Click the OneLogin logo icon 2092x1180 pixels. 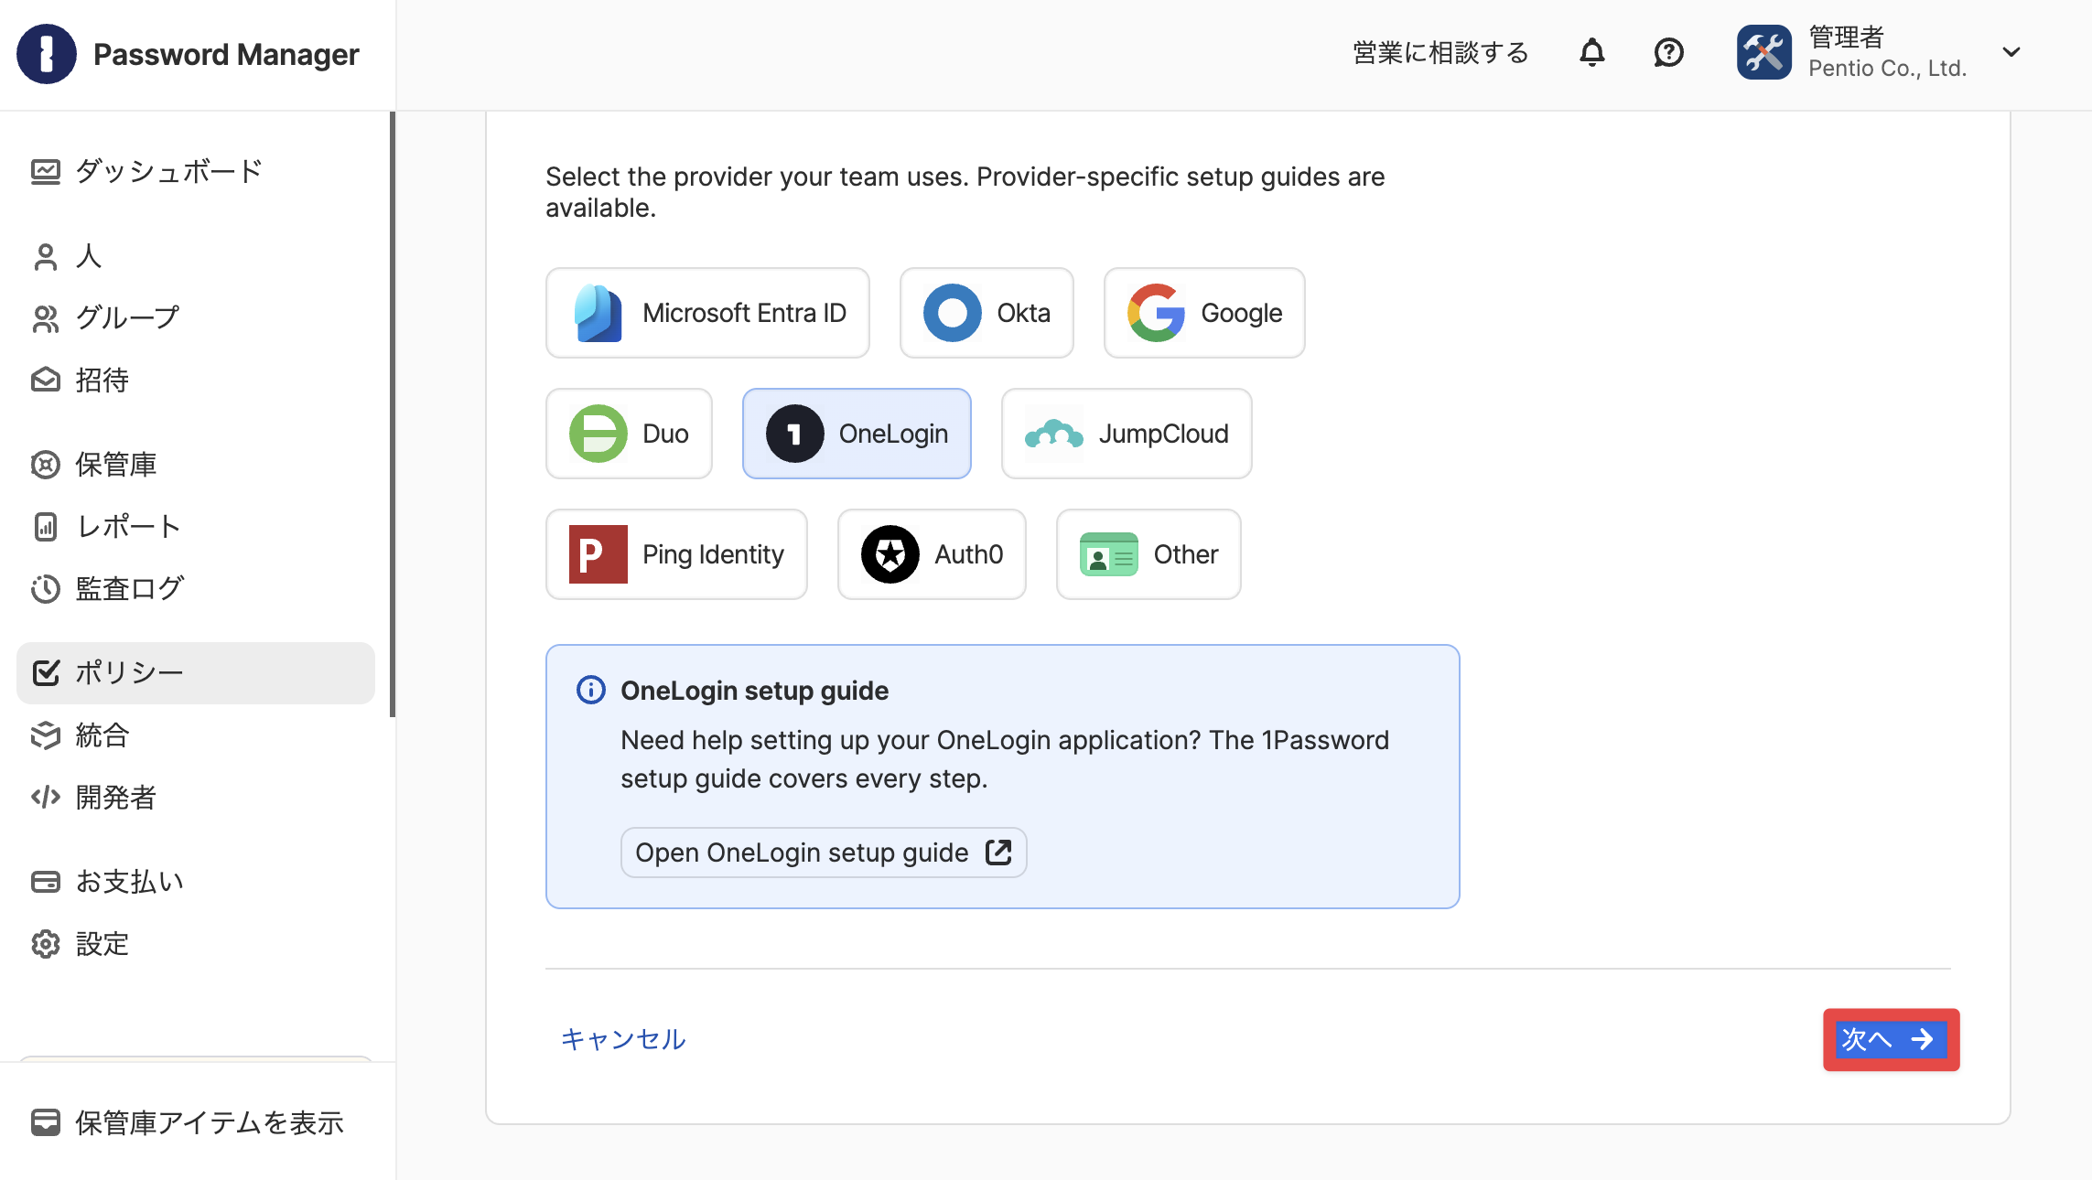click(795, 434)
